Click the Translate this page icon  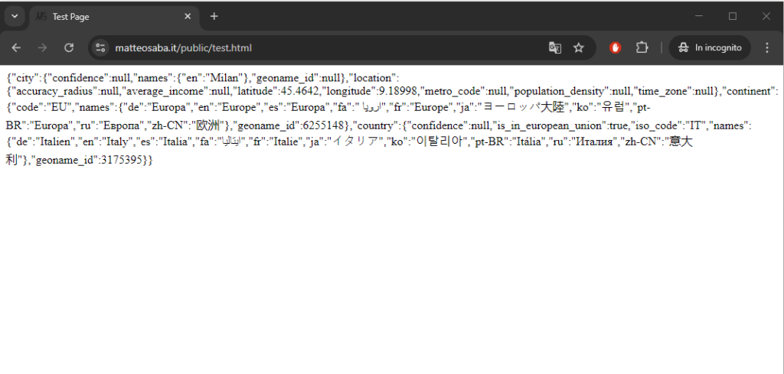pos(555,48)
